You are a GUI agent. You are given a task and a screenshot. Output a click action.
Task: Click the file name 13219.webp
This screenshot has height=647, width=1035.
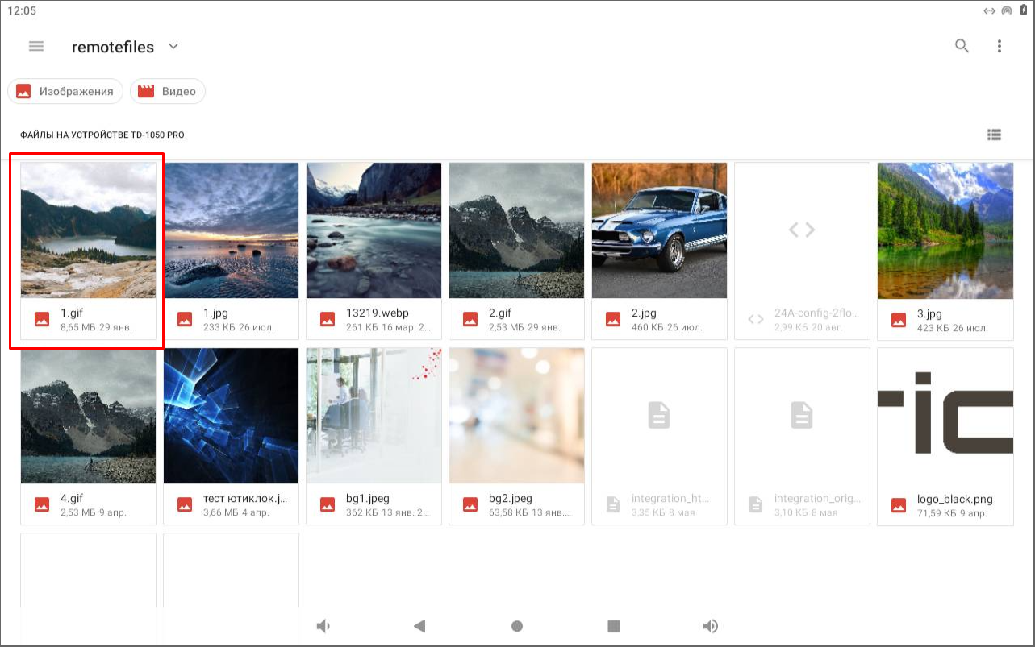pos(378,313)
